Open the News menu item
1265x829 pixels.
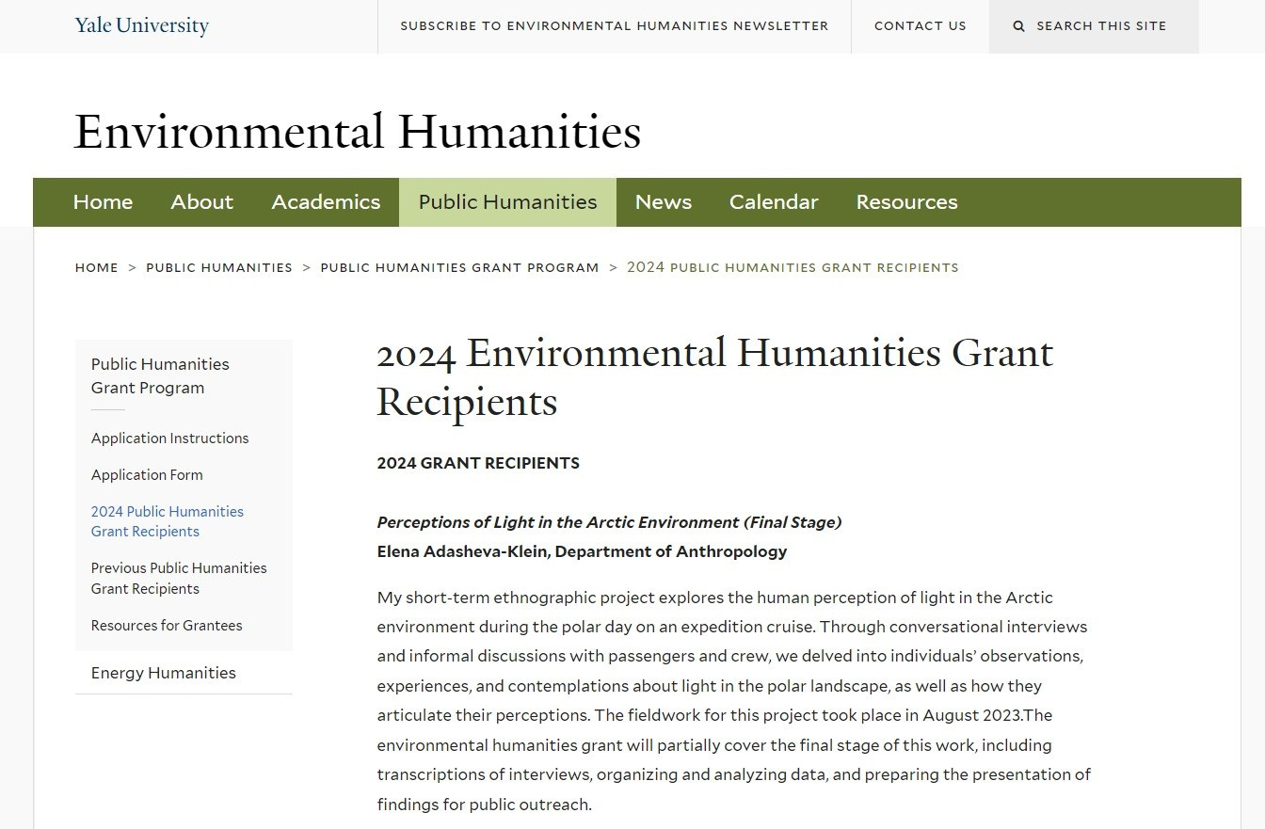click(664, 201)
